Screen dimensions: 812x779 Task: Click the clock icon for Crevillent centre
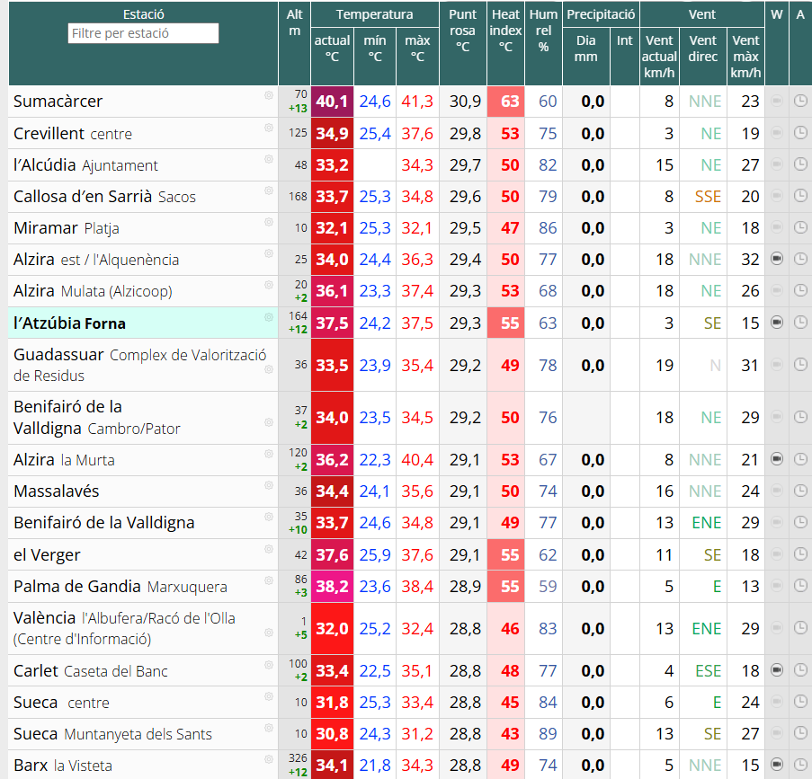[800, 133]
